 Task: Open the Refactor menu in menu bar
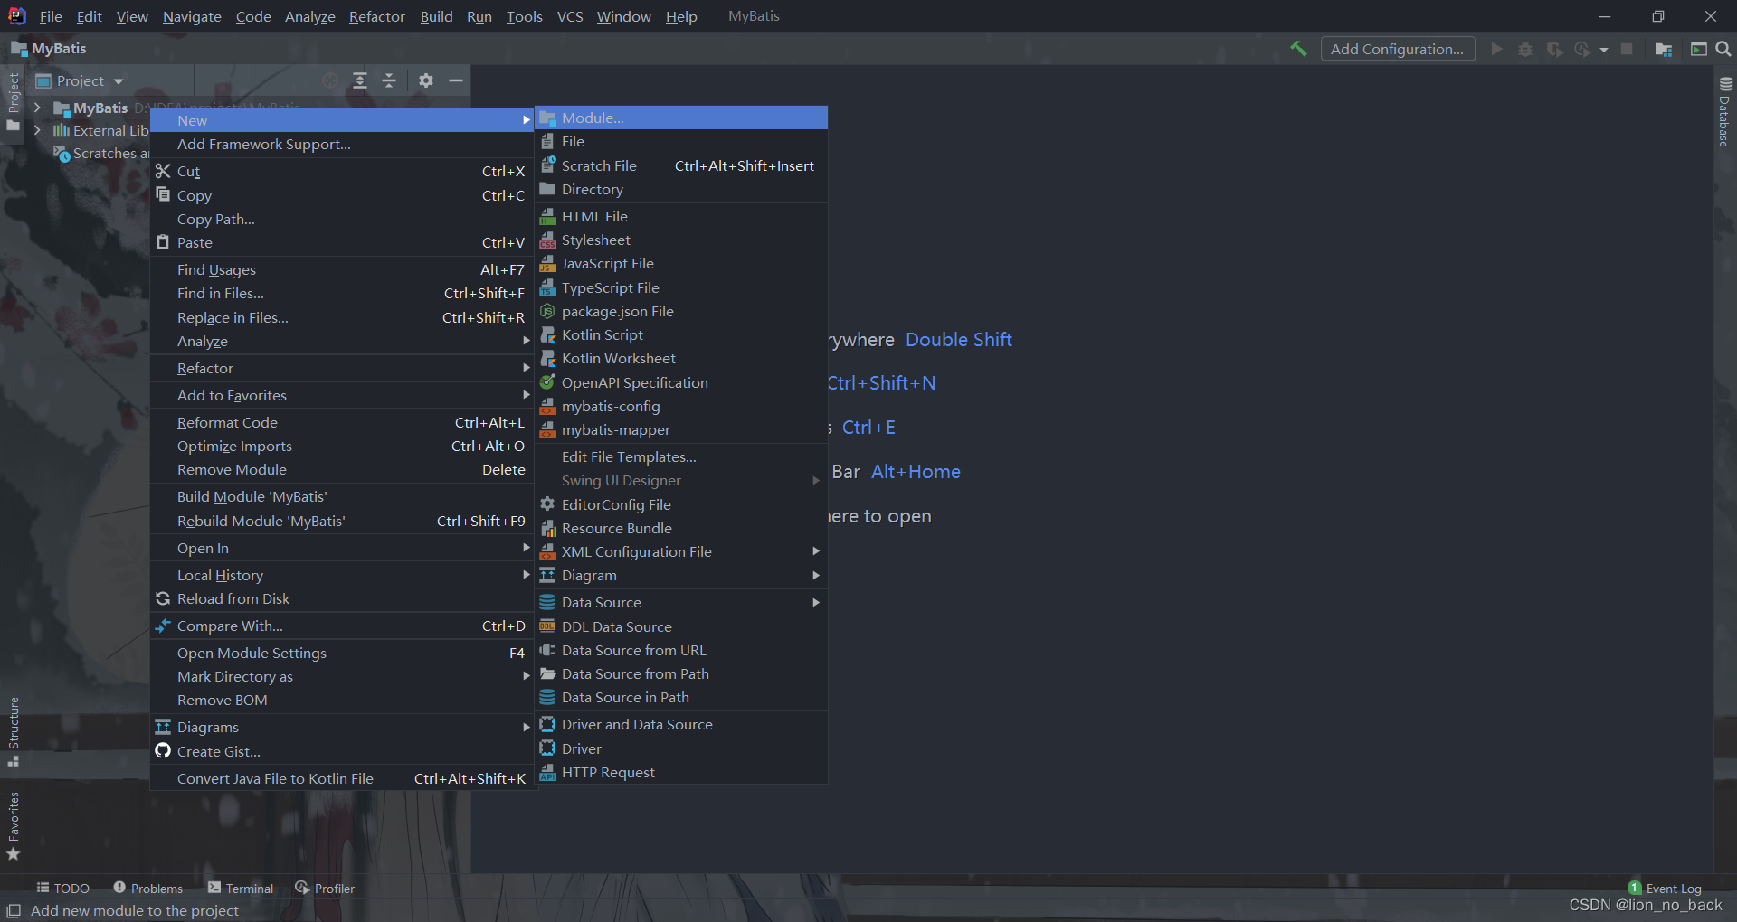point(377,16)
